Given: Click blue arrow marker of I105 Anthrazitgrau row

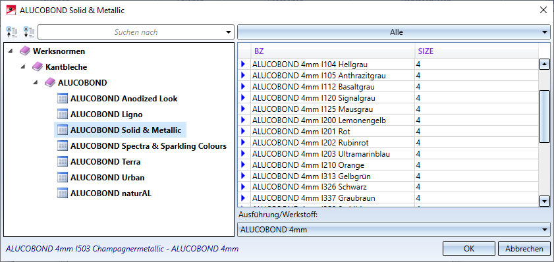Looking at the screenshot, I should (242, 76).
